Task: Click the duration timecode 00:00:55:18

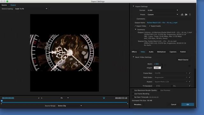Action: pos(121,98)
